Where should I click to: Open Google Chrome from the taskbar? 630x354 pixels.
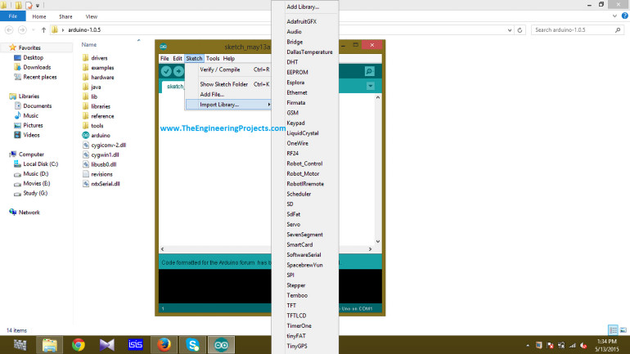click(79, 344)
